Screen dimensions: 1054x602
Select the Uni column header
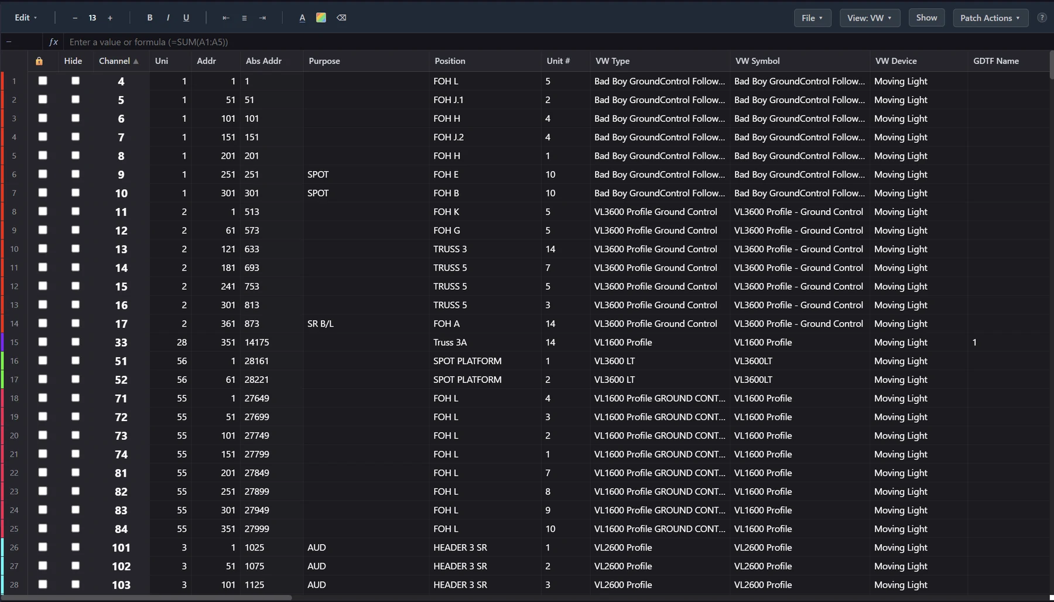click(x=170, y=61)
